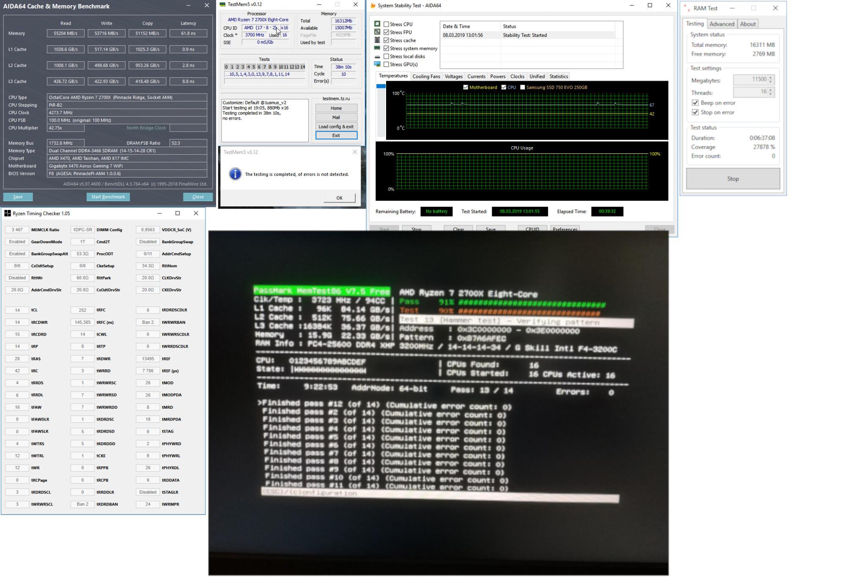Enable the Stress GPU(s) checkbox
The width and height of the screenshot is (866, 577).
coord(386,65)
